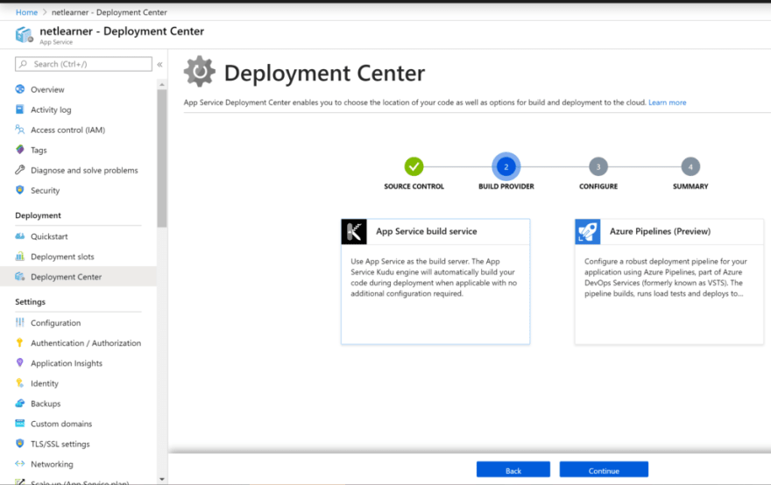The image size is (771, 485).
Task: Click the Backups cloud icon
Action: coord(19,403)
